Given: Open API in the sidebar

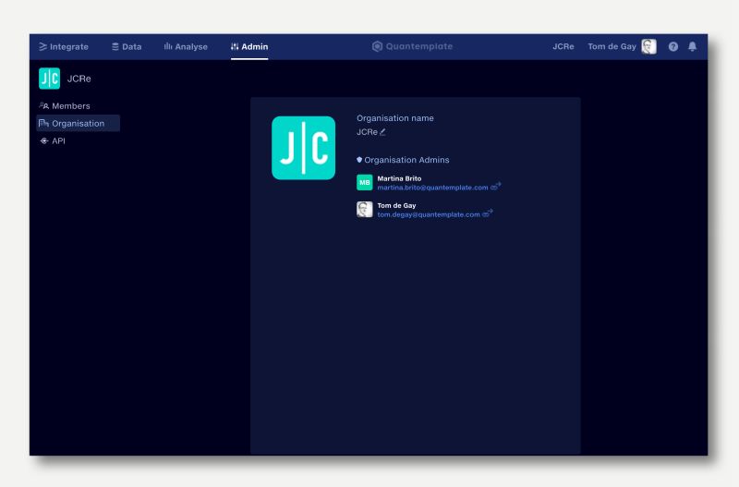Looking at the screenshot, I should [53, 141].
